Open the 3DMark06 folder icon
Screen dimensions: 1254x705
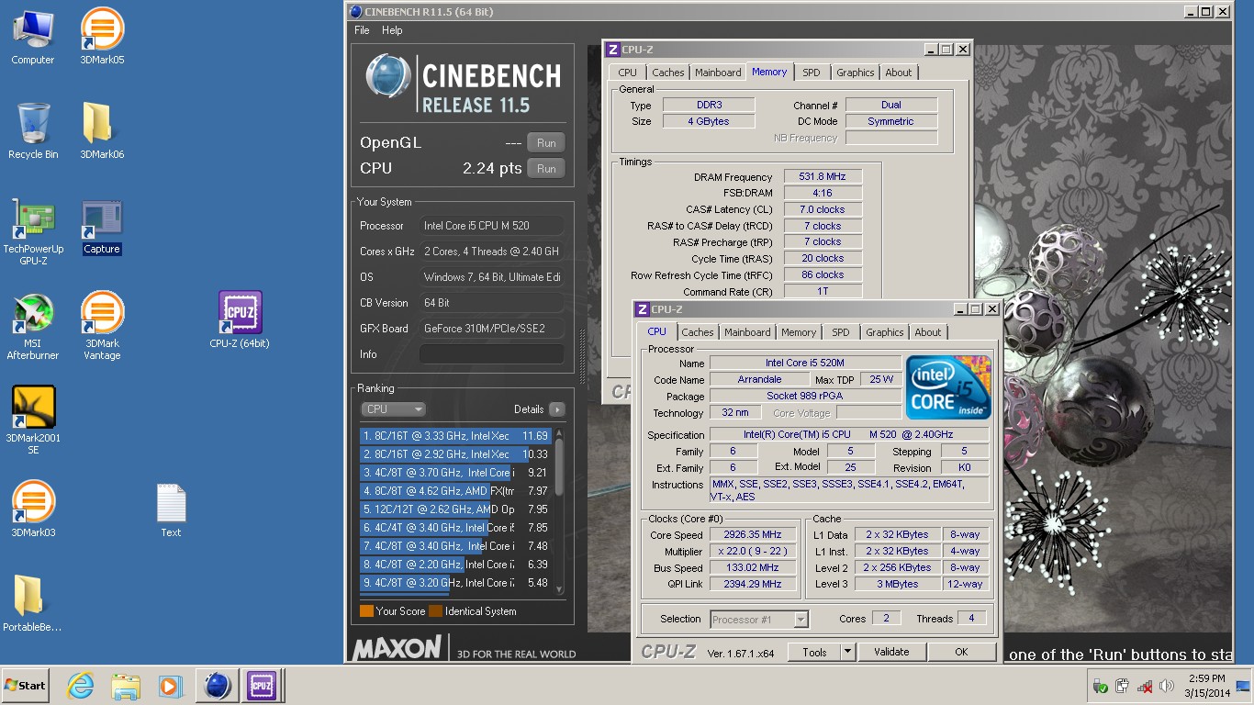(102, 131)
